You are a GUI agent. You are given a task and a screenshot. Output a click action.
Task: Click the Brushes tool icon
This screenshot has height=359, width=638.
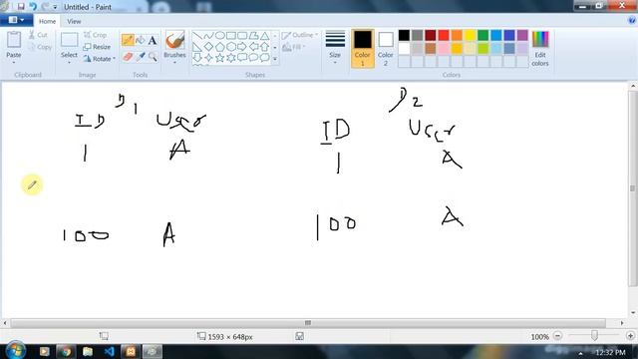[x=175, y=41]
